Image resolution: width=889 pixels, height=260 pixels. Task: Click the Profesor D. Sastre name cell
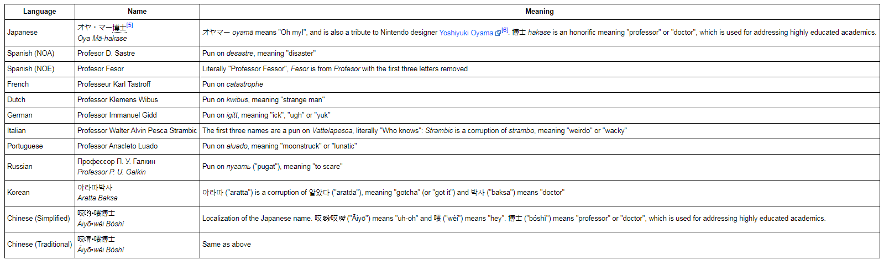137,54
